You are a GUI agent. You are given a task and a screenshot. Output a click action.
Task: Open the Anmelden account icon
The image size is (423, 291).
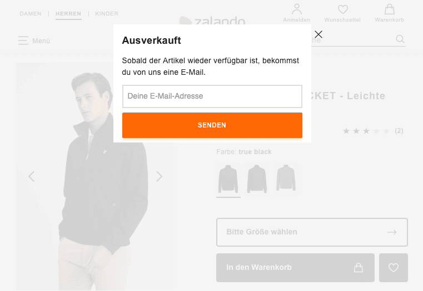click(296, 9)
